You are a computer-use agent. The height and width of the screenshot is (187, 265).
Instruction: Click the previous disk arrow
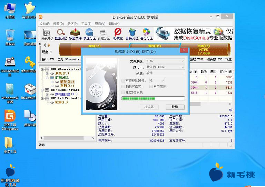click(45, 45)
